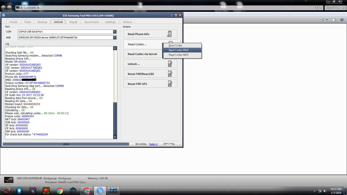Screen dimensions: 347x195
Task: Show hidden system tray icons
Action: 314,191
